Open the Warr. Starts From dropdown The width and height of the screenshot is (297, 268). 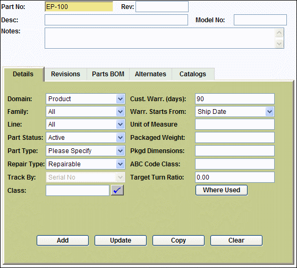coord(269,112)
